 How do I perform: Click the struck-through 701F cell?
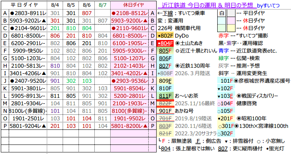pos(165,118)
